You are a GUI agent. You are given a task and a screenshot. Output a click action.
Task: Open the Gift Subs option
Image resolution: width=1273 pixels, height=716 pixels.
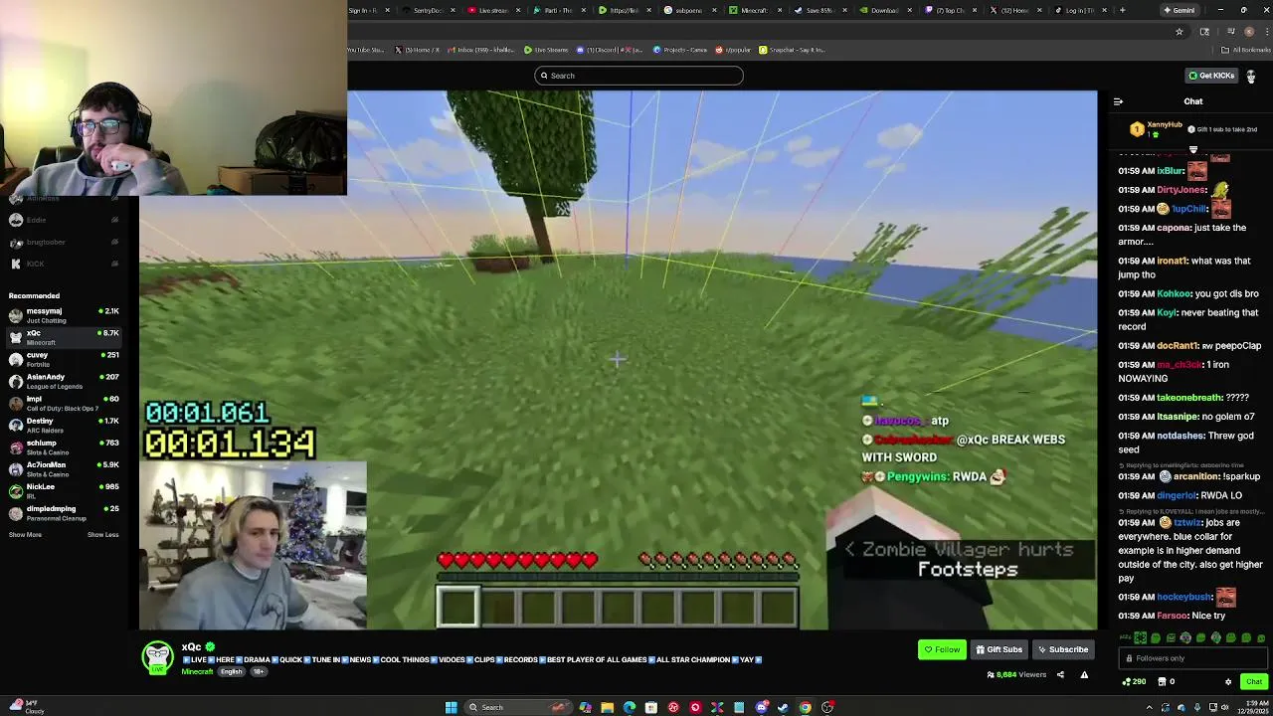coord(999,649)
